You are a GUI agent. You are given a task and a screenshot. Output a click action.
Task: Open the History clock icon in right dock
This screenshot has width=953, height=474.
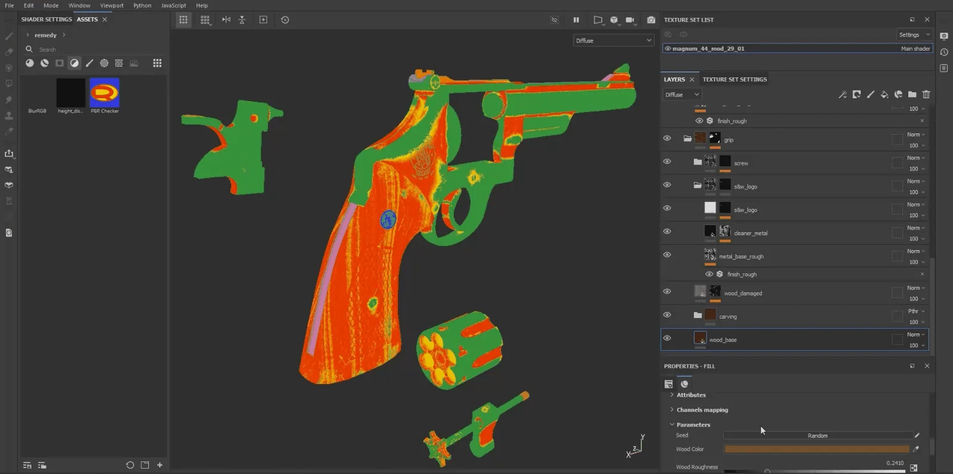(944, 52)
